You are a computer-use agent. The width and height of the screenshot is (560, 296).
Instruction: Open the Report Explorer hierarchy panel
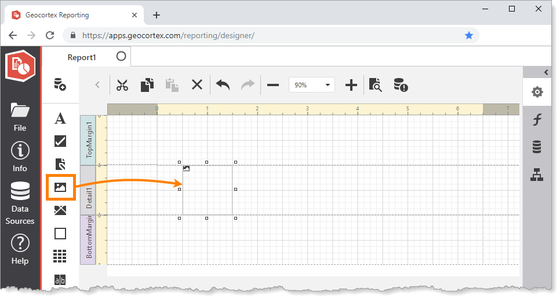point(537,175)
